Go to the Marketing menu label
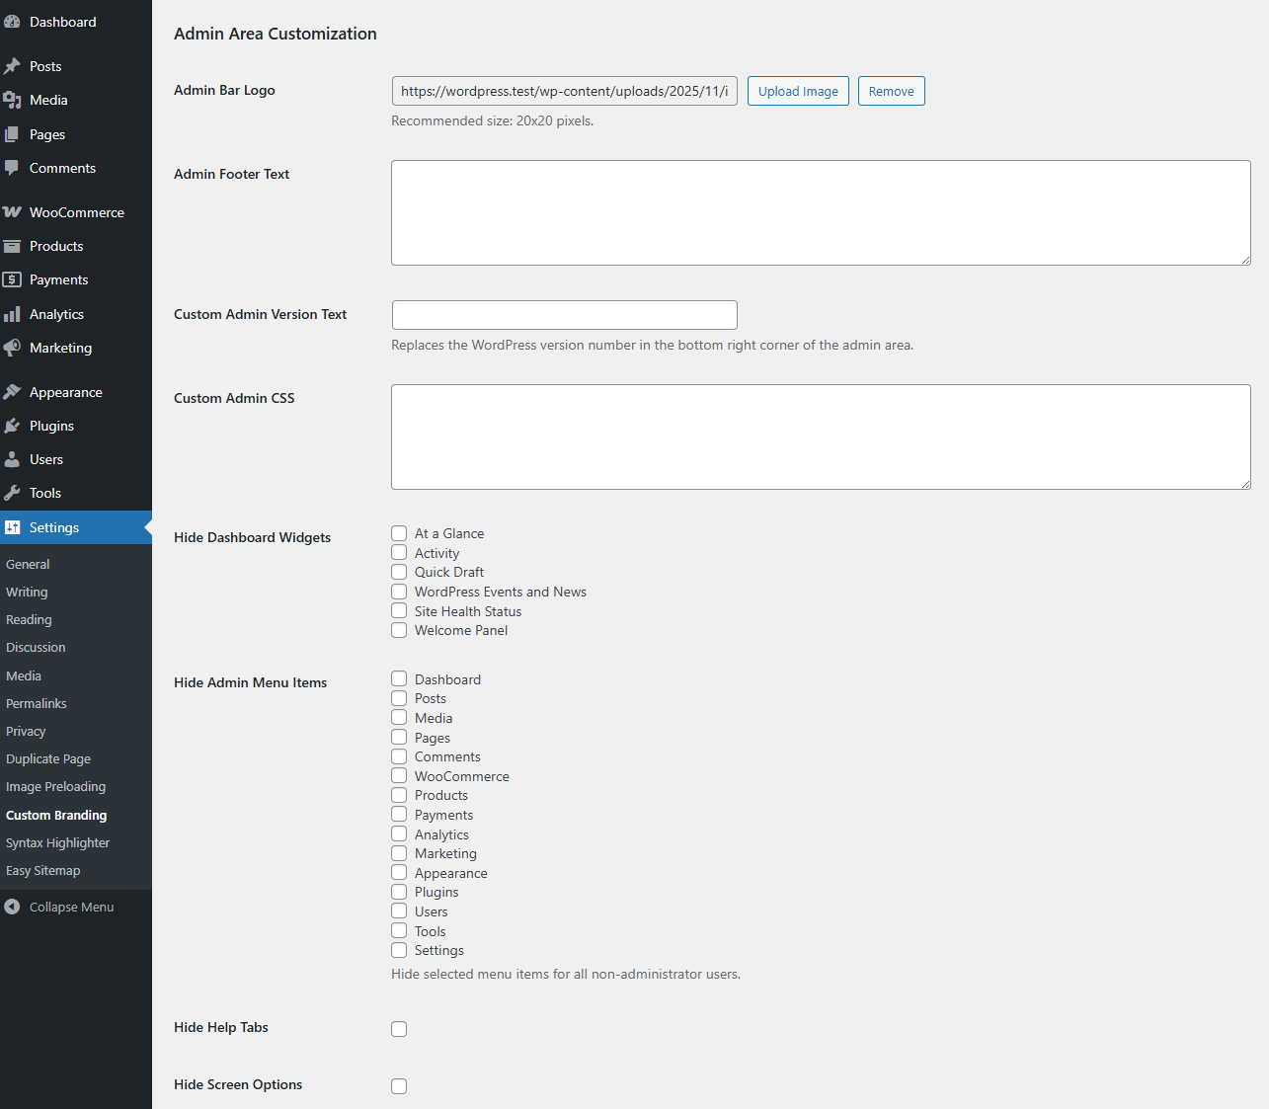This screenshot has height=1109, width=1269. [60, 348]
